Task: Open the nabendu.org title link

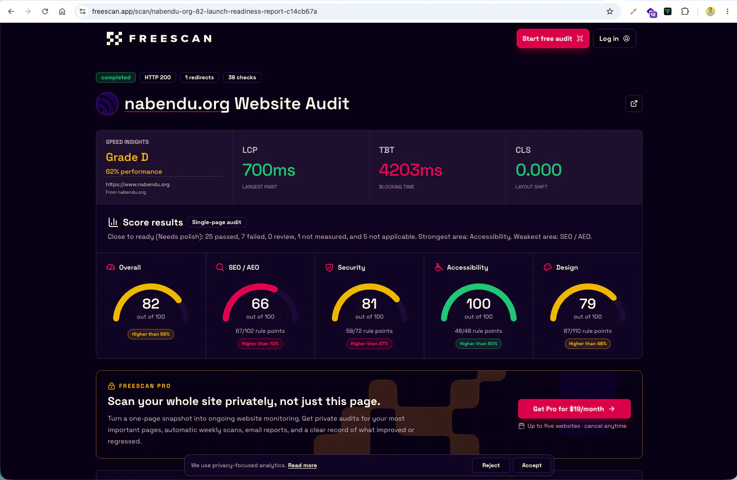Action: [177, 104]
